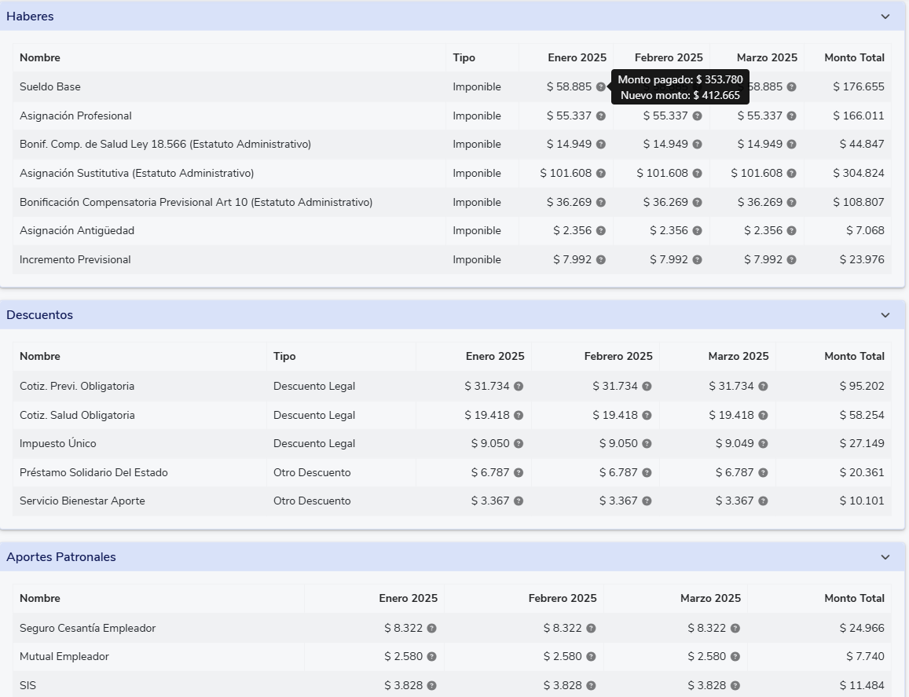
Task: Click help icon for Bonificación Compensatoria Previsional Febrero
Action: tap(698, 202)
